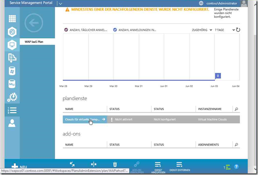Sort plandienste table by NAME column

pyautogui.click(x=69, y=109)
